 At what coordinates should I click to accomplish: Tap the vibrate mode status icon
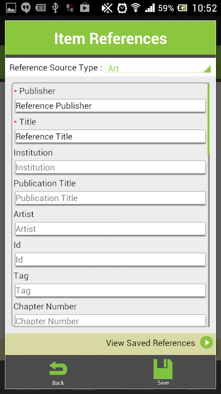107,8
